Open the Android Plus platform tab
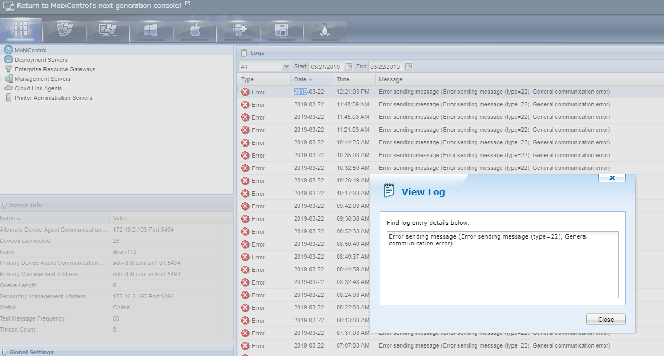Screen dimensions: 664x356 [238, 31]
